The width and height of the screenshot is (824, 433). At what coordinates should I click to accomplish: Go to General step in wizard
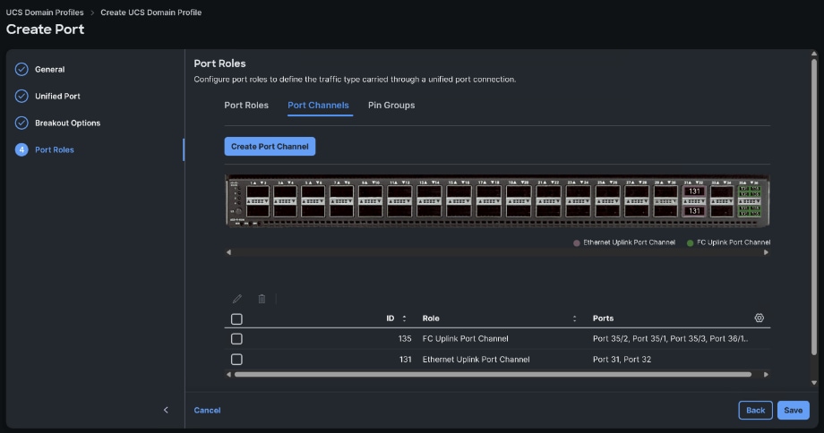[x=49, y=69]
